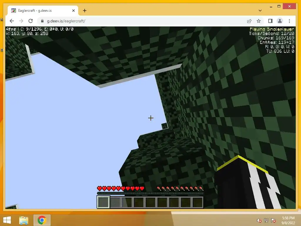Image resolution: width=301 pixels, height=226 pixels.
Task: Click the muted speaker tray icon
Action: 259,220
